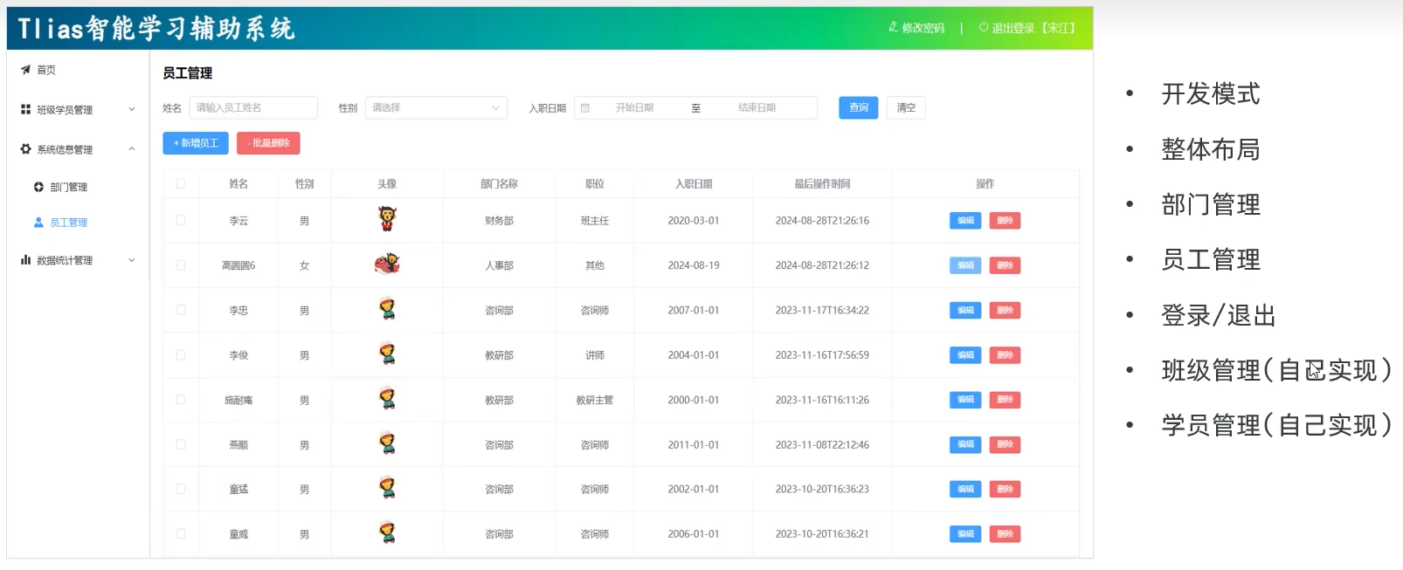Click the 系统信息管理 gear icon
This screenshot has width=1403, height=570.
[x=25, y=149]
